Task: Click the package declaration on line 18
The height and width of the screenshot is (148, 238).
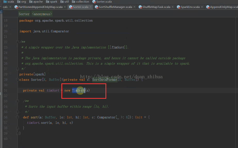Action: (x=56, y=21)
